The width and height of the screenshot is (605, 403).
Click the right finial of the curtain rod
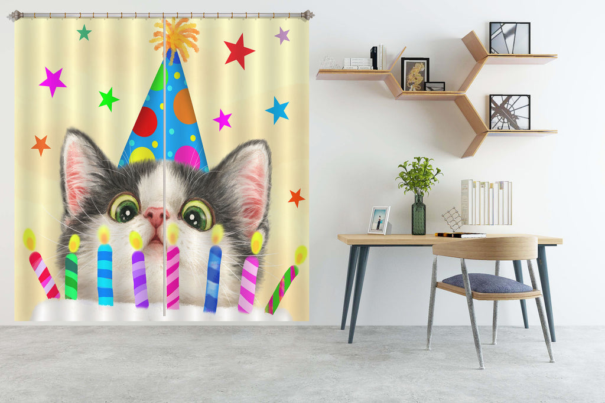pyautogui.click(x=308, y=15)
